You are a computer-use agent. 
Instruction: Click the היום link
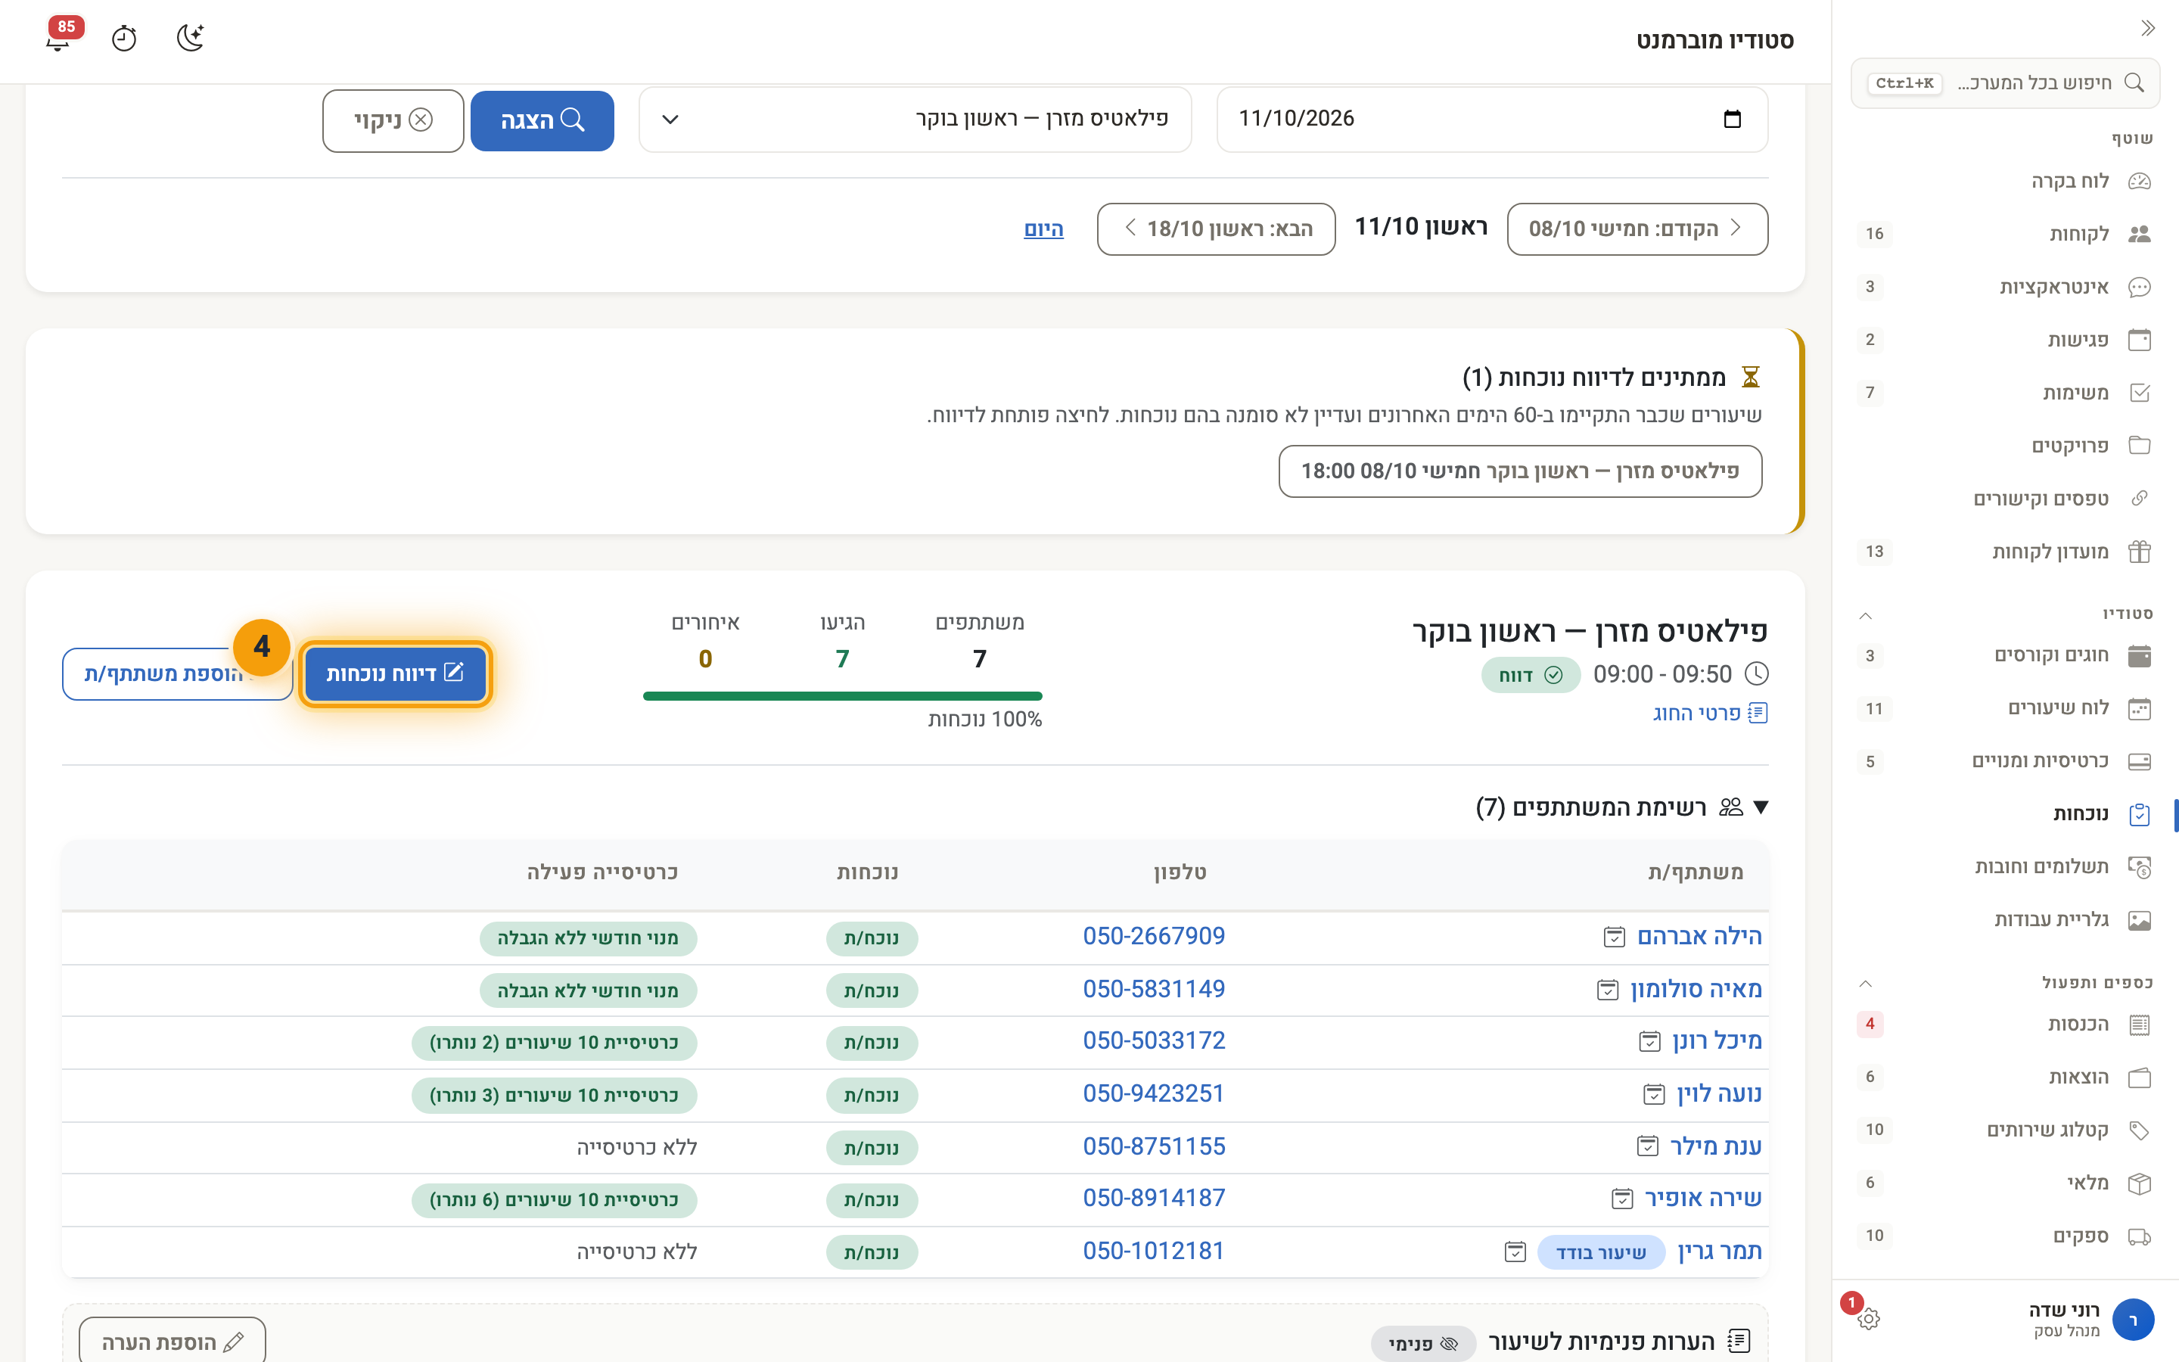pos(1043,229)
